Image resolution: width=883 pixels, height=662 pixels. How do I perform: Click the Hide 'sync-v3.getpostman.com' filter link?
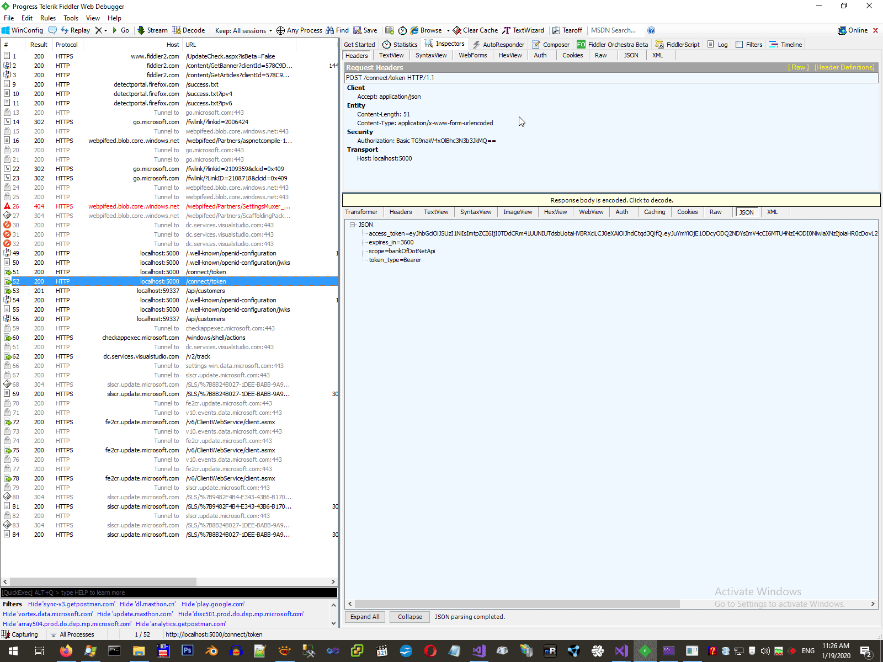pyautogui.click(x=72, y=604)
